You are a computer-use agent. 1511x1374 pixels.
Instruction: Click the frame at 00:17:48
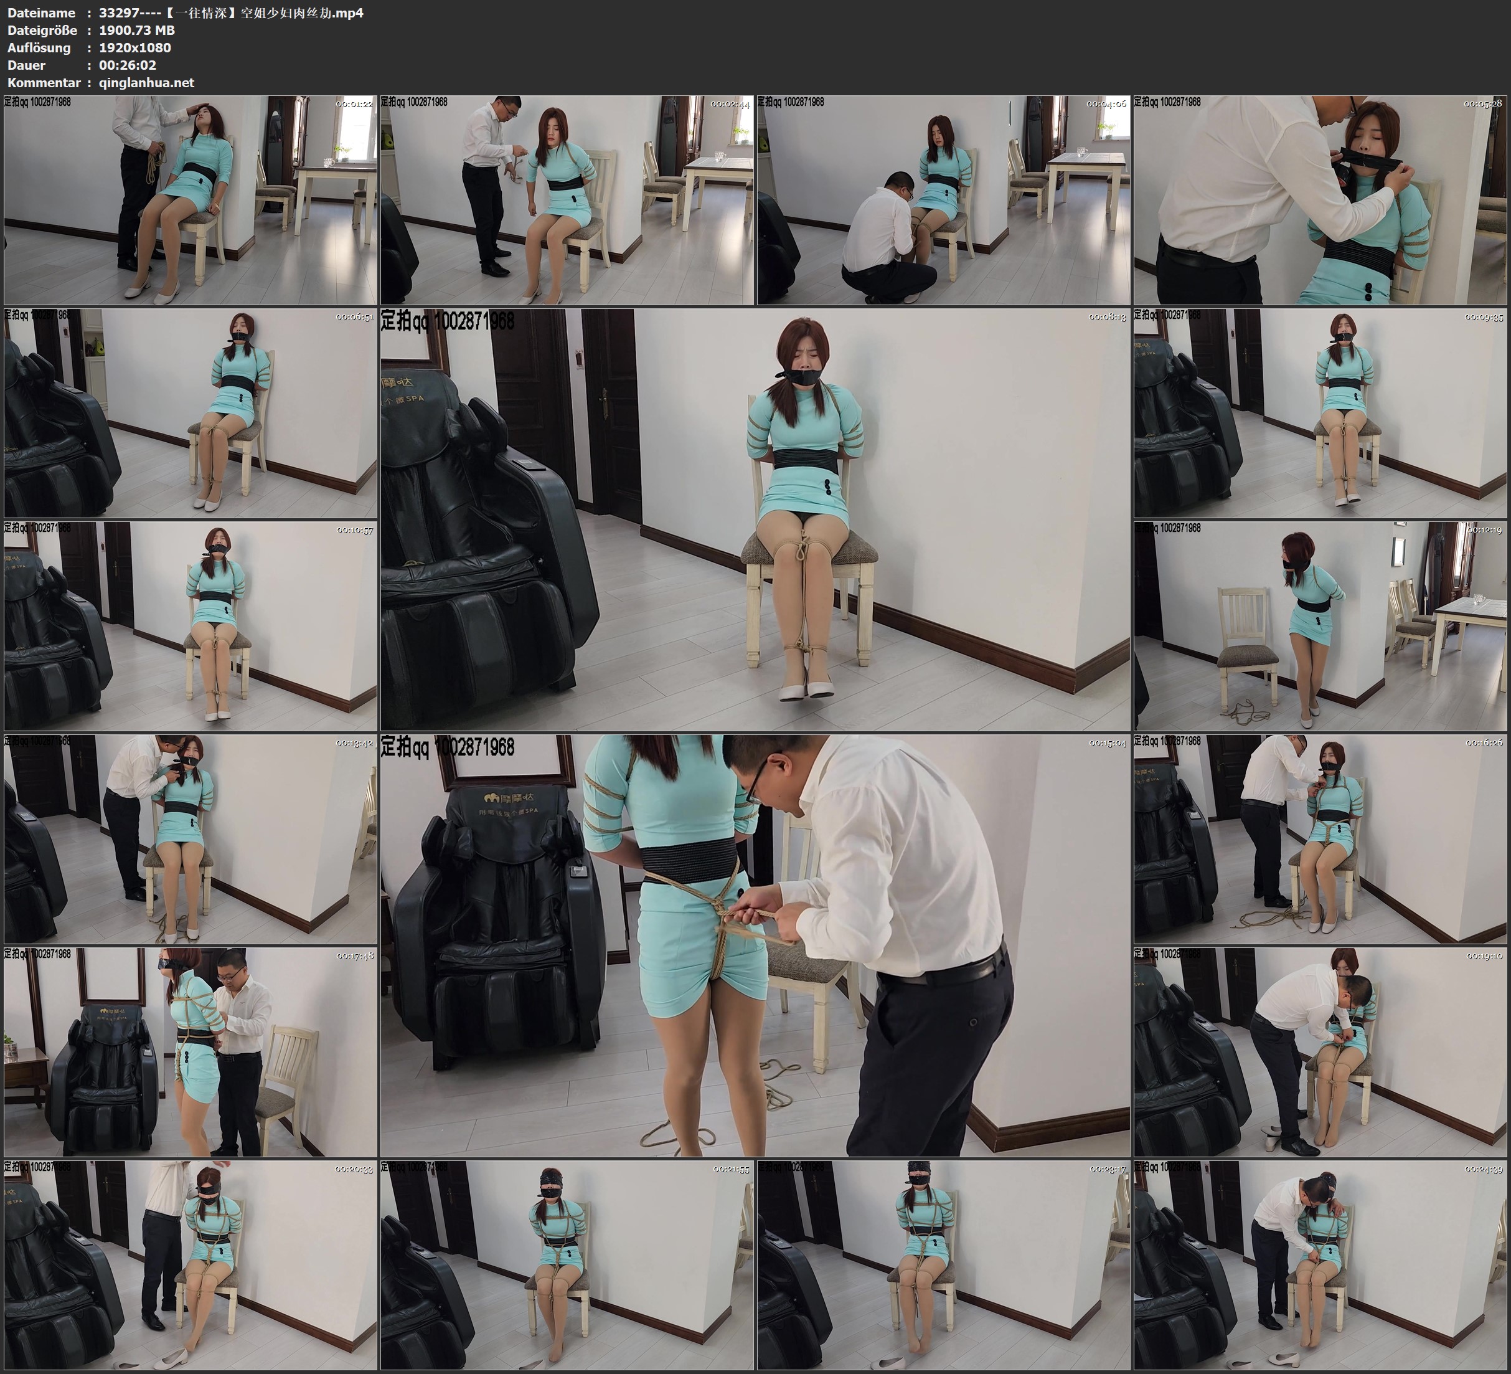[191, 1051]
